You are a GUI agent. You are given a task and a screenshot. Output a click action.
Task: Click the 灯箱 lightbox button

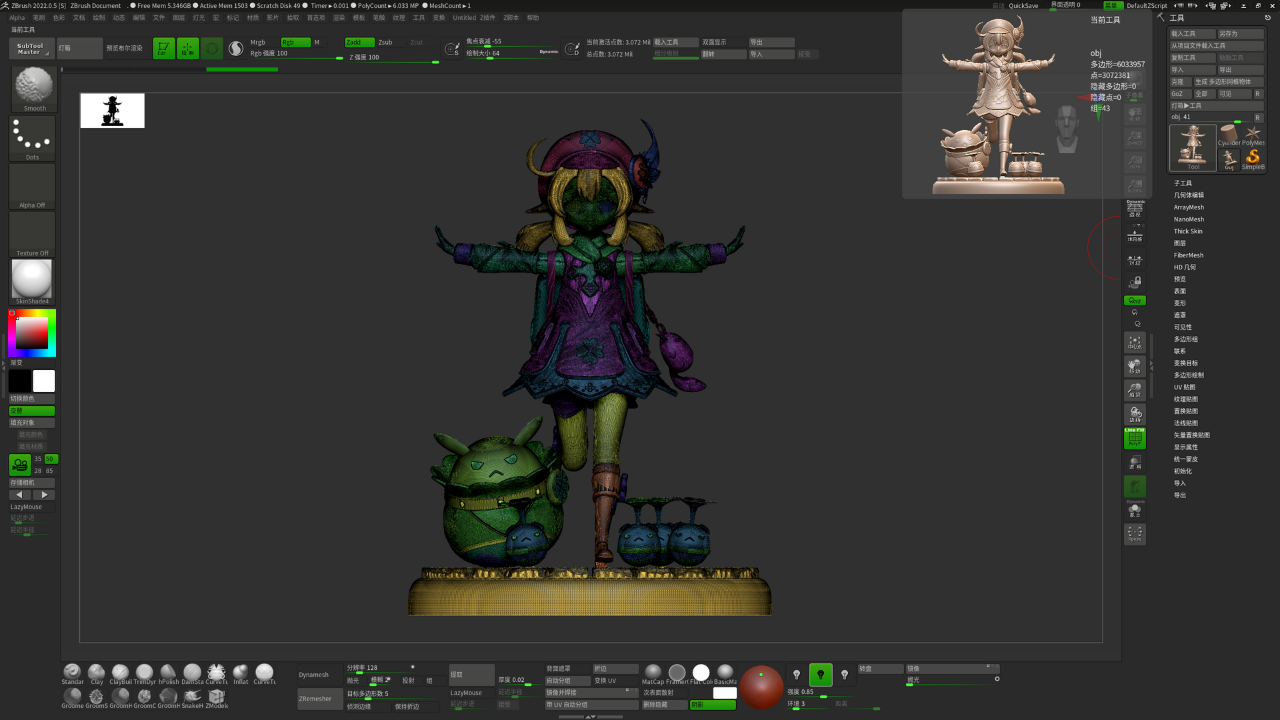(x=79, y=48)
